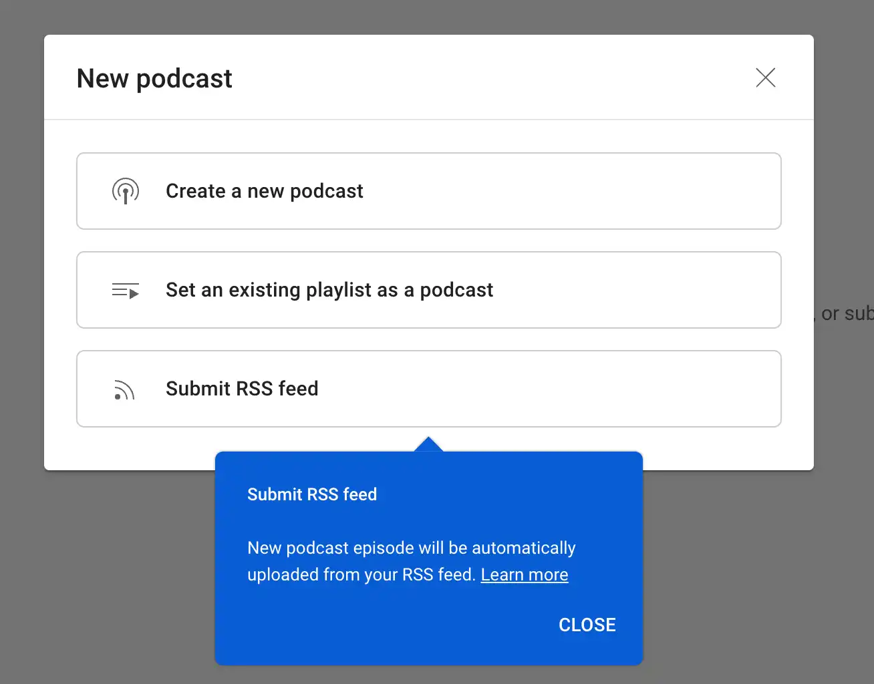The height and width of the screenshot is (684, 874).
Task: Select the "Submit RSS feed" option label
Action: (x=242, y=389)
